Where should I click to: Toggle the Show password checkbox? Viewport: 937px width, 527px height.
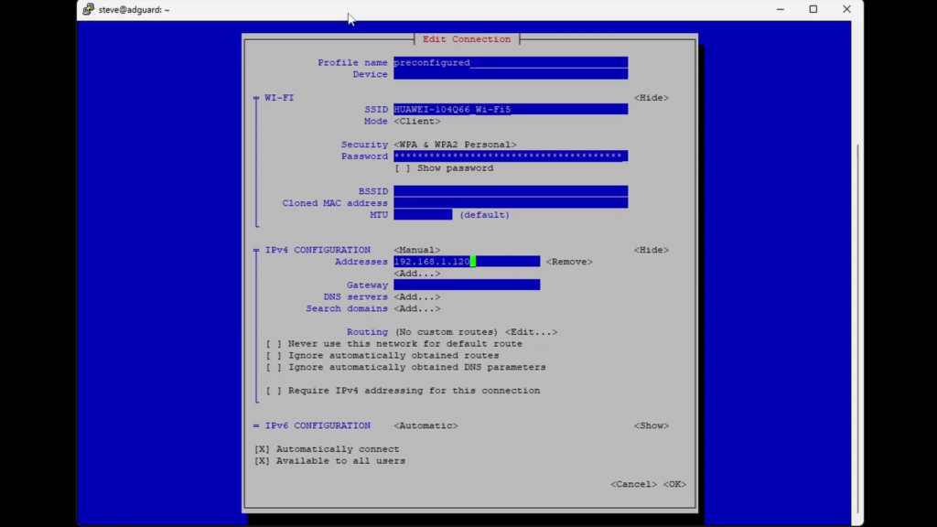tap(403, 168)
